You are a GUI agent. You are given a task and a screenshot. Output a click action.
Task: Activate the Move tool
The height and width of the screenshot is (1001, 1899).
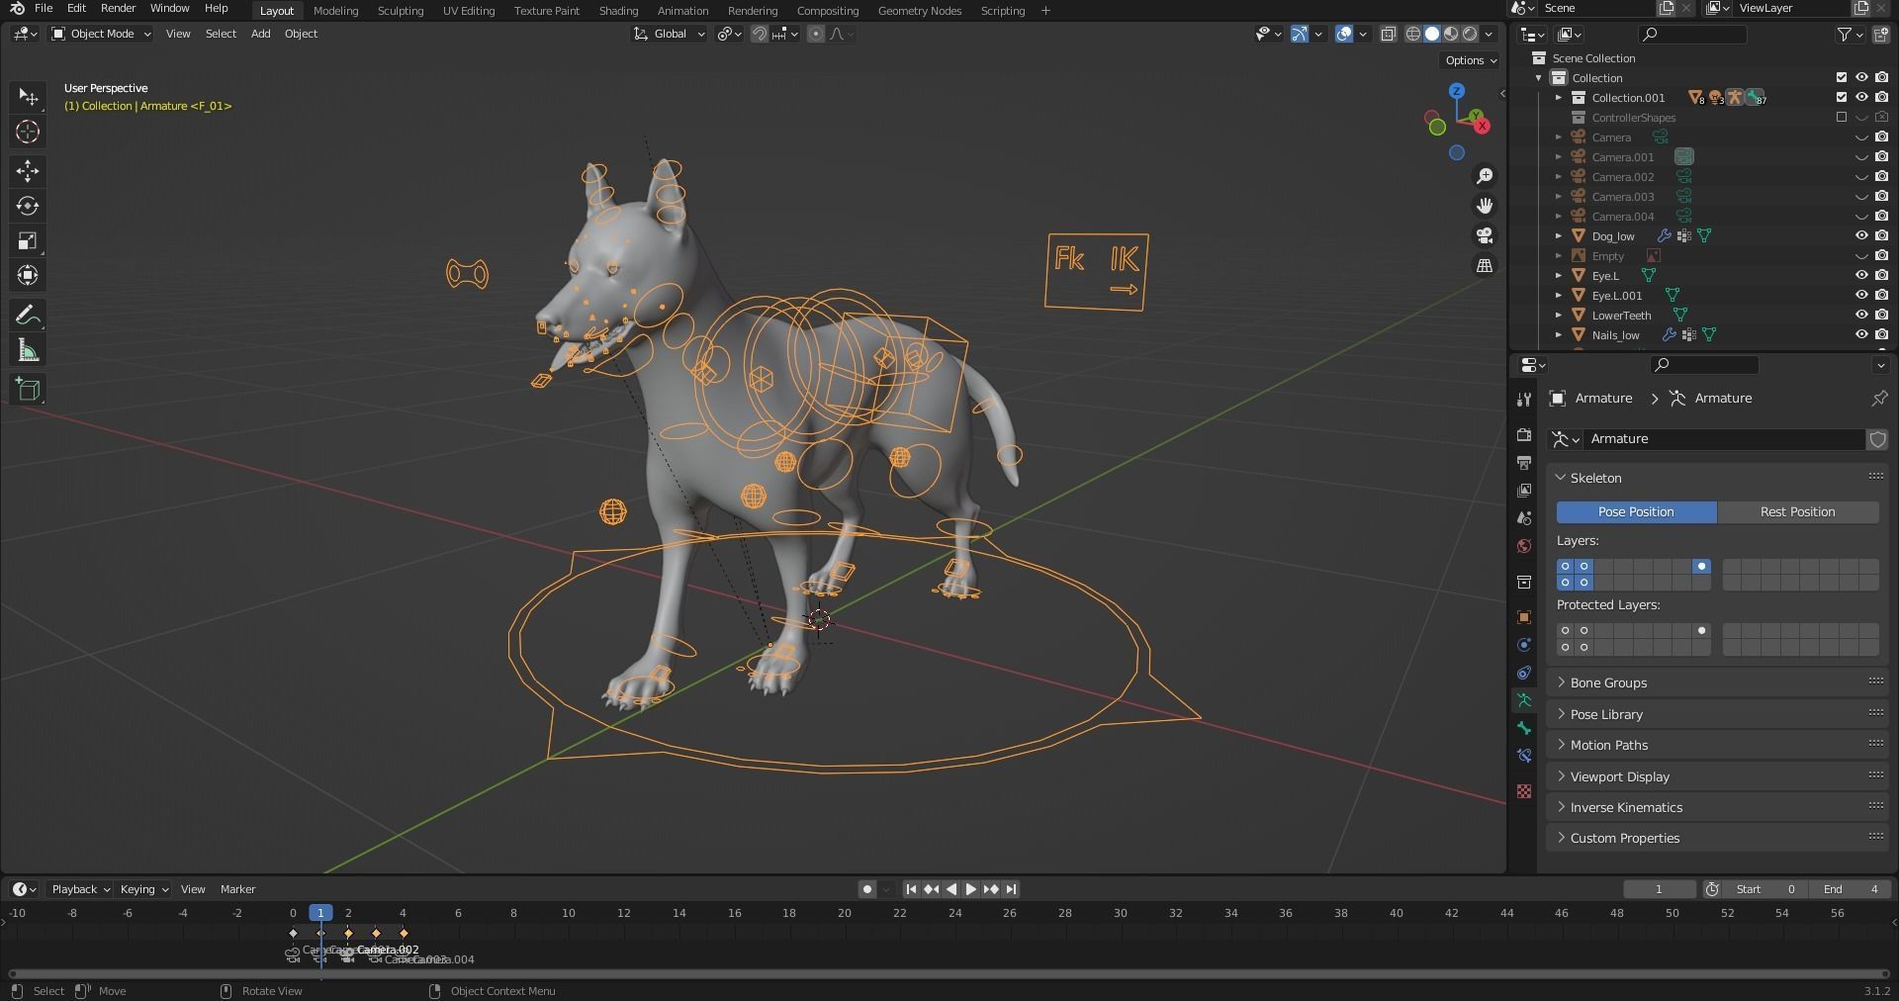(x=28, y=170)
